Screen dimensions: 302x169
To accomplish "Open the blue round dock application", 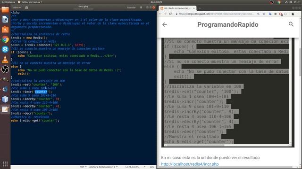I will pos(5,49).
